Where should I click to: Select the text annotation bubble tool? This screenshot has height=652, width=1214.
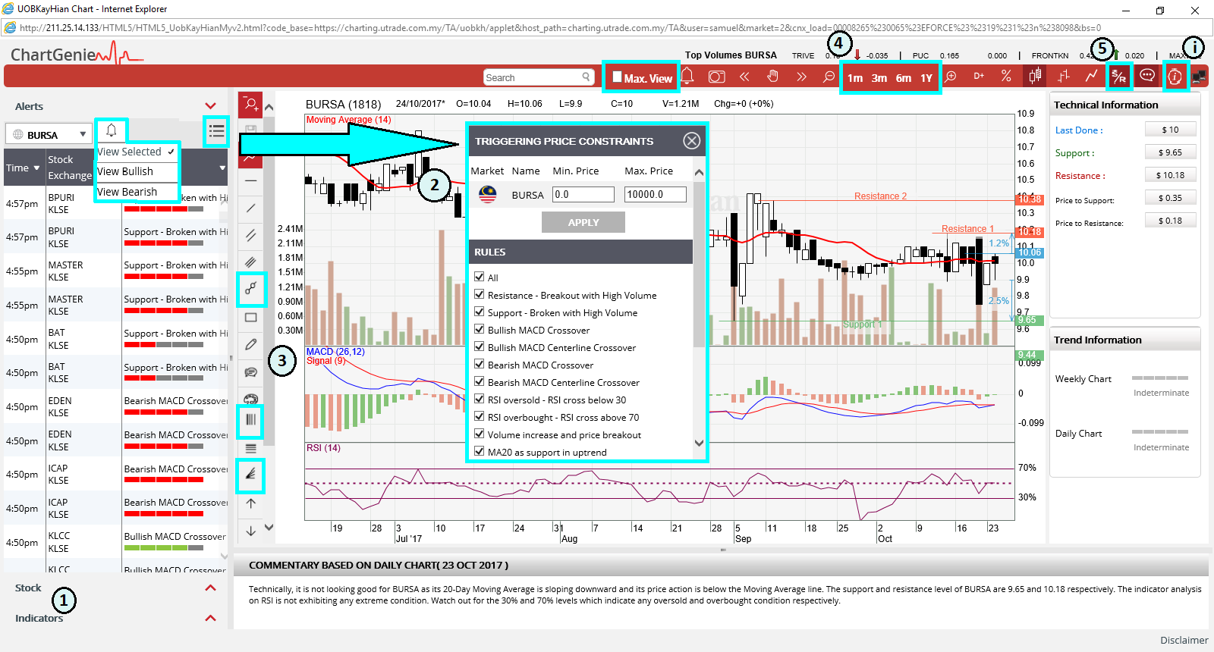click(x=250, y=371)
